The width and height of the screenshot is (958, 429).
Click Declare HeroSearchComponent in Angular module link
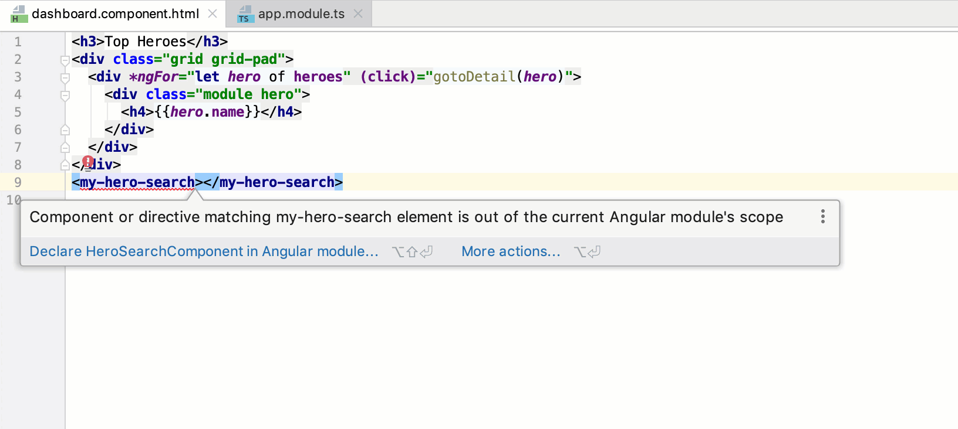pos(204,251)
